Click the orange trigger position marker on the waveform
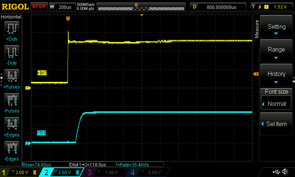Viewport: 295px width, 177px height. [x=68, y=18]
